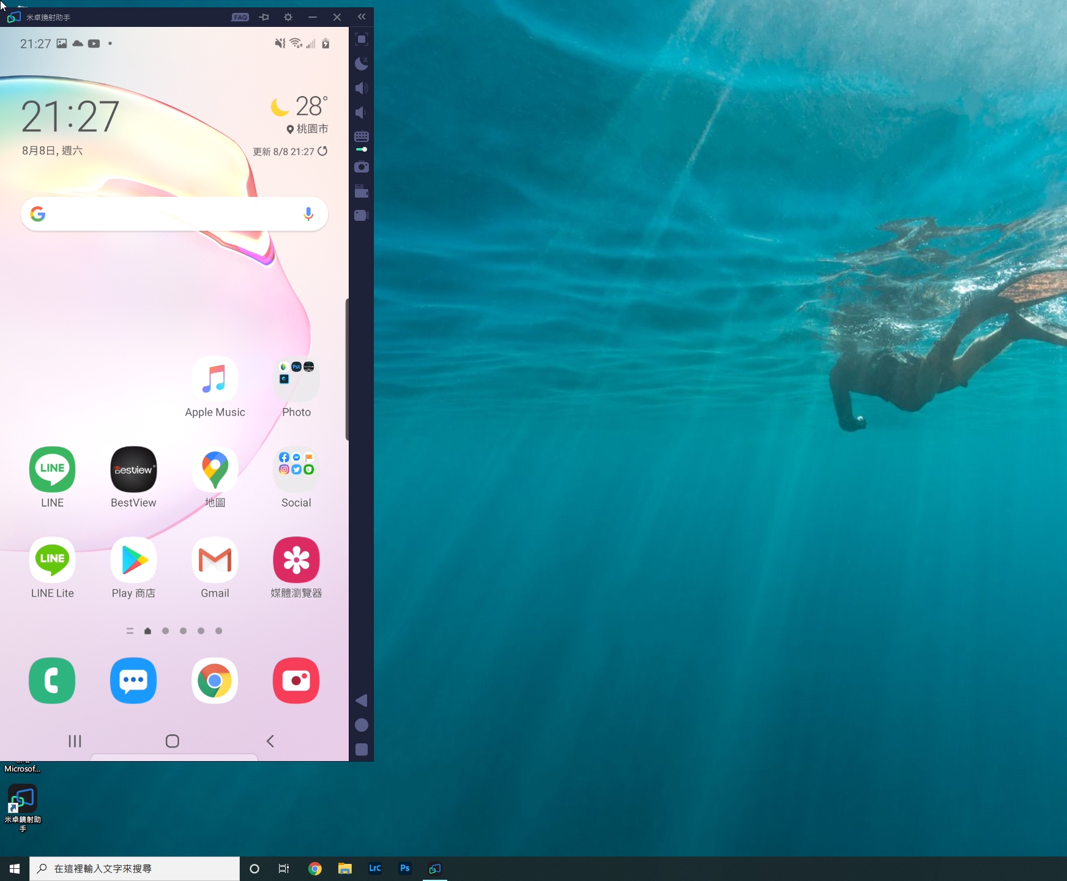This screenshot has height=881, width=1067.
Task: Start screen recording with video camera icon
Action: [x=362, y=215]
